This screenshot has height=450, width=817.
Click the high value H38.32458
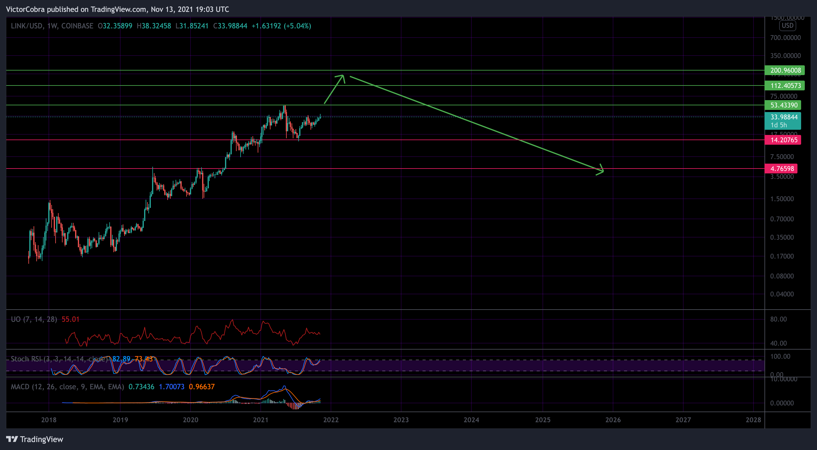154,26
